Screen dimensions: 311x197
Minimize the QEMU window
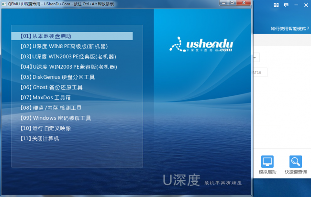(x=224, y=3)
